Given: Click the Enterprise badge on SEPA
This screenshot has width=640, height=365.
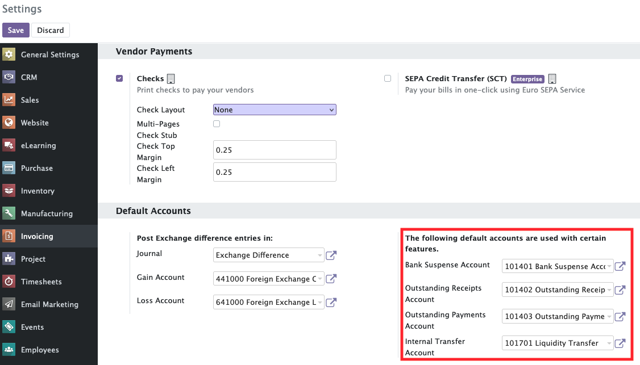Looking at the screenshot, I should (527, 79).
